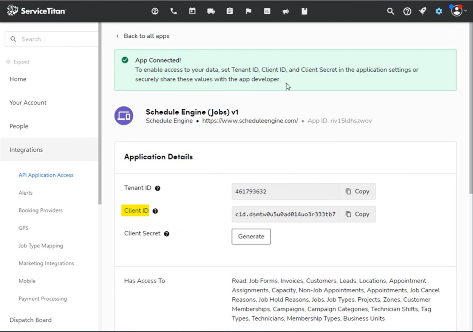Click the ServiceTitan logo
473x332 pixels.
36,11
